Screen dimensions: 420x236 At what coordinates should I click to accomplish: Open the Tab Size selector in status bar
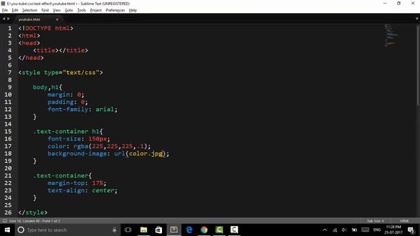click(375, 221)
